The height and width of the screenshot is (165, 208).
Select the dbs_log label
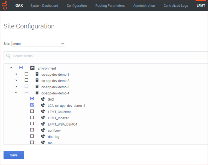point(54,137)
